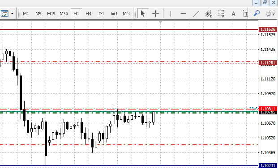Switch to M1 timeframe
278x168 pixels.
26,13
